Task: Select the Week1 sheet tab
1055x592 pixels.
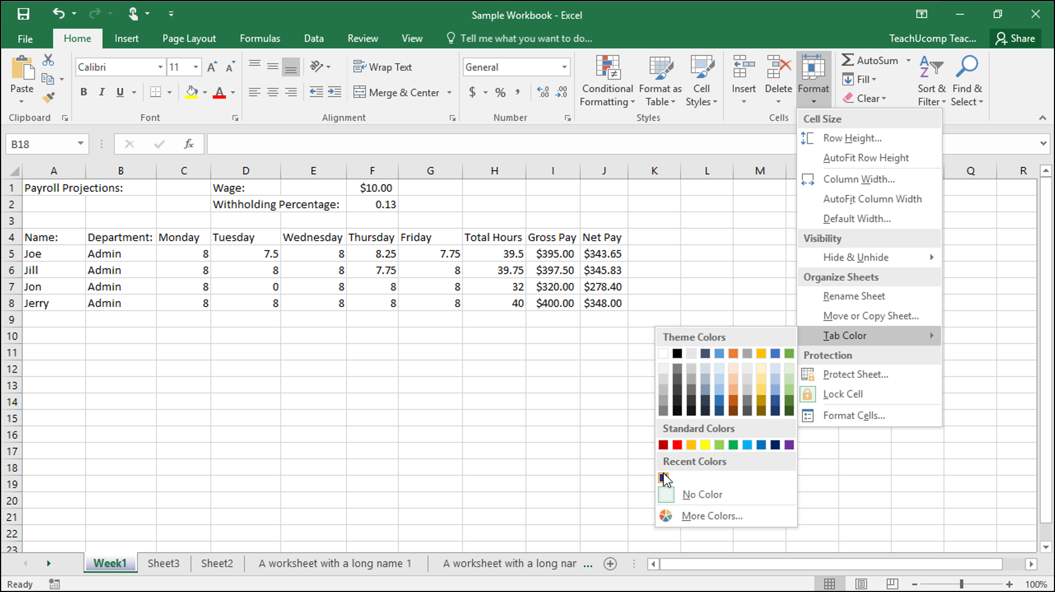Action: pyautogui.click(x=110, y=563)
